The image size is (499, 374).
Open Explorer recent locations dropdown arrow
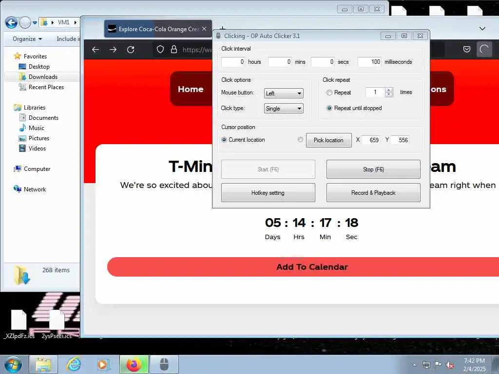[35, 23]
